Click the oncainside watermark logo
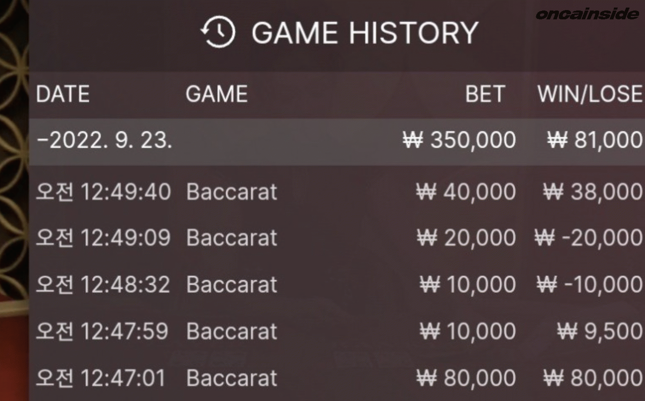The image size is (645, 401). pyautogui.click(x=587, y=14)
